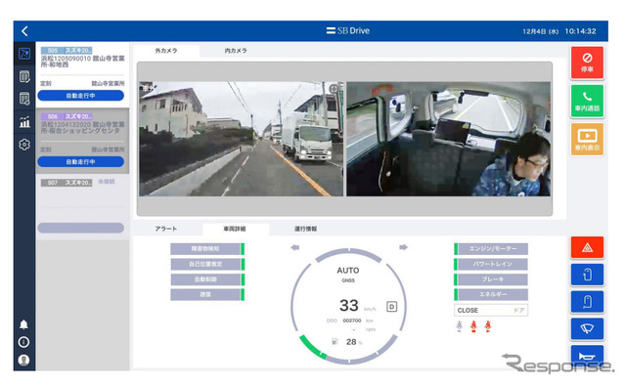The width and height of the screenshot is (626, 385).
Task: Open the info circle icon
Action: point(23,342)
